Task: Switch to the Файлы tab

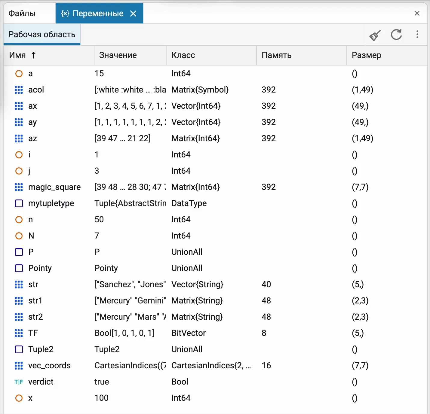Action: pos(22,14)
